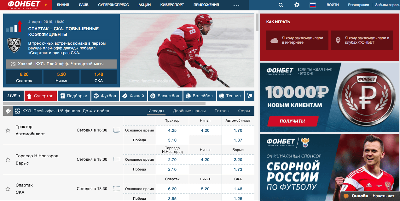Bet on Ничья 5.20 in promo banner
The image size is (400, 201).
coord(61,77)
